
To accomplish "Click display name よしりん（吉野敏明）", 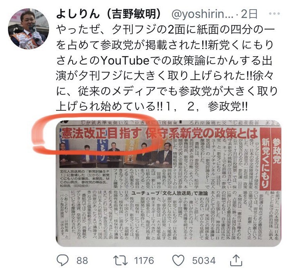I will click(109, 14).
